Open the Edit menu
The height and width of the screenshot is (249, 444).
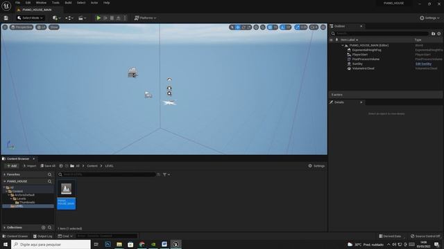tap(28, 3)
